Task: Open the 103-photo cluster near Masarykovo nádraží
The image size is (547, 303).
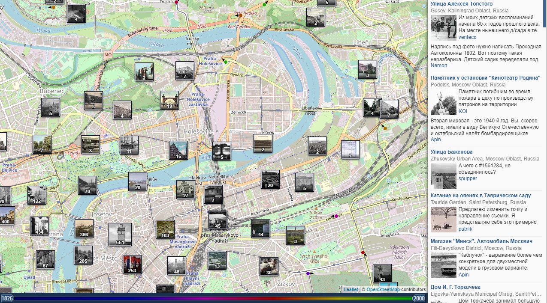Action: pyautogui.click(x=165, y=229)
